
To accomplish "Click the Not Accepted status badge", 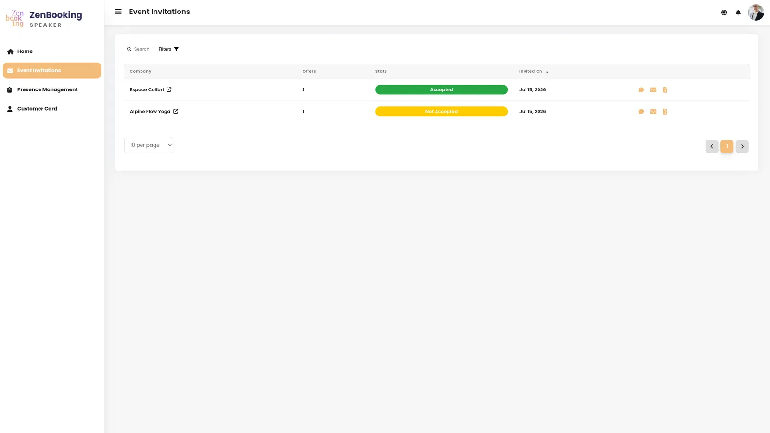I will [441, 112].
